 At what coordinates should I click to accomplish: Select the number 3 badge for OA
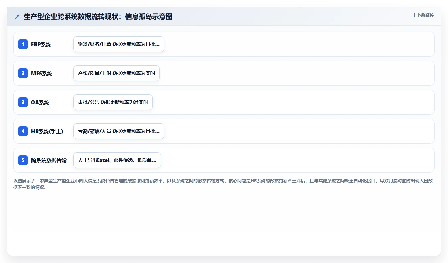click(x=23, y=102)
